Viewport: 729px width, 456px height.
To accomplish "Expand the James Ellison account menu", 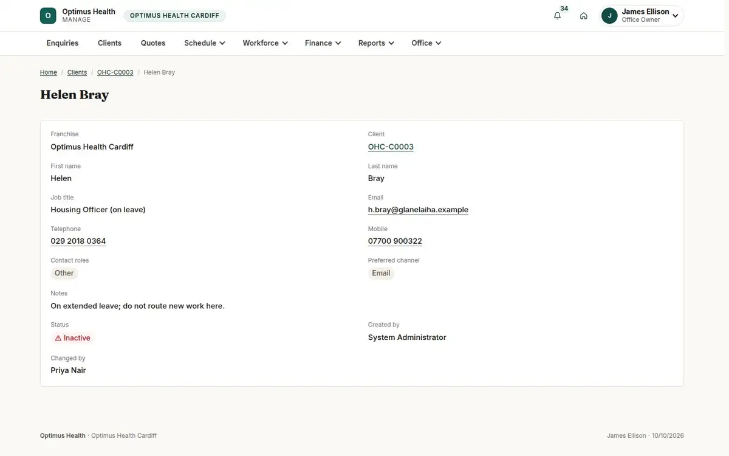I will (x=642, y=16).
